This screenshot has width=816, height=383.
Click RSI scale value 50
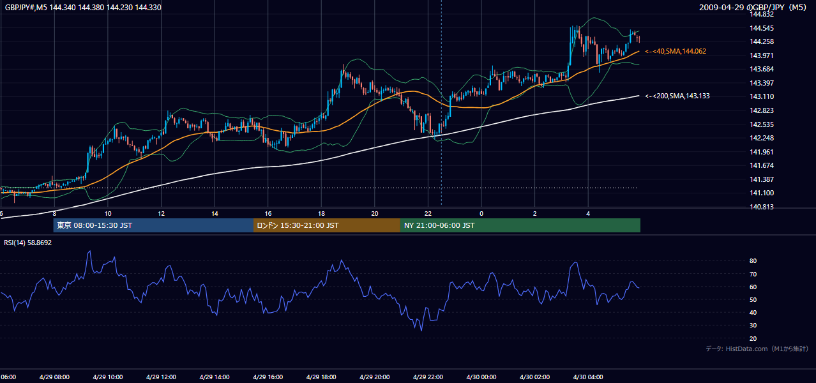click(753, 299)
